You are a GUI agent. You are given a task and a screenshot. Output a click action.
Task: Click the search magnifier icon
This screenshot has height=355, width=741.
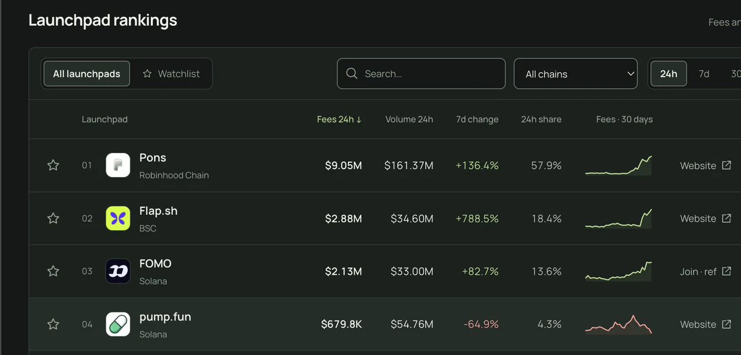click(x=352, y=73)
